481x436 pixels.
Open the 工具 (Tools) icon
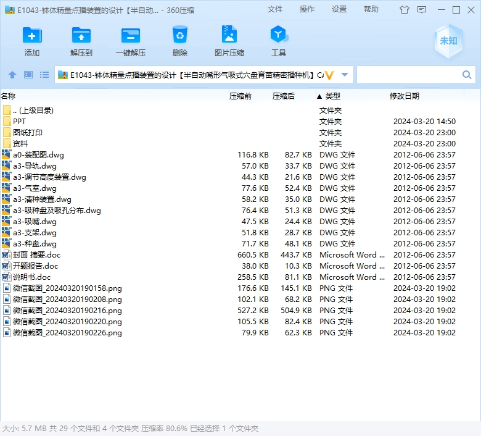point(279,34)
